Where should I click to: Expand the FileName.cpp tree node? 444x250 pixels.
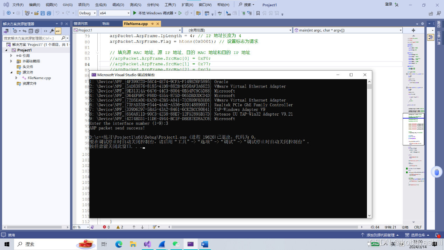16,78
